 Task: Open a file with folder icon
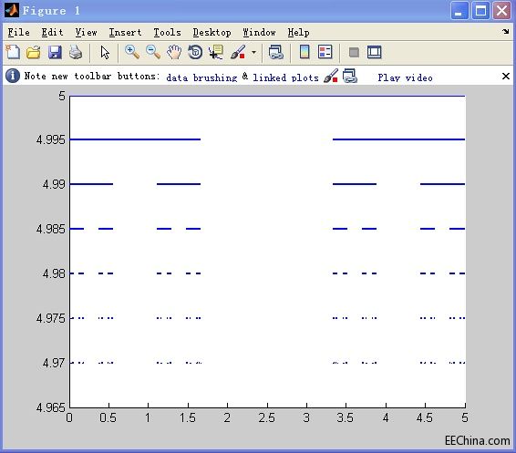tap(34, 52)
